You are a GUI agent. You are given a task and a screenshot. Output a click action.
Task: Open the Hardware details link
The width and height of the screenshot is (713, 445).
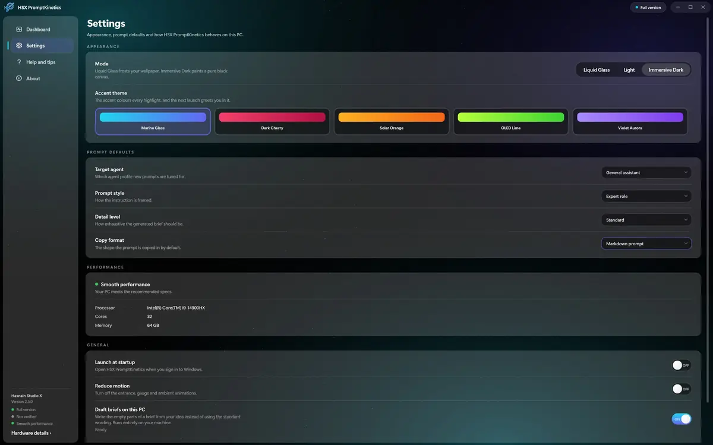click(31, 433)
